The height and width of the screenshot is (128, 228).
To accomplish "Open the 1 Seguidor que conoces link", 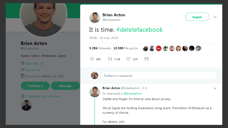I will (x=42, y=96).
